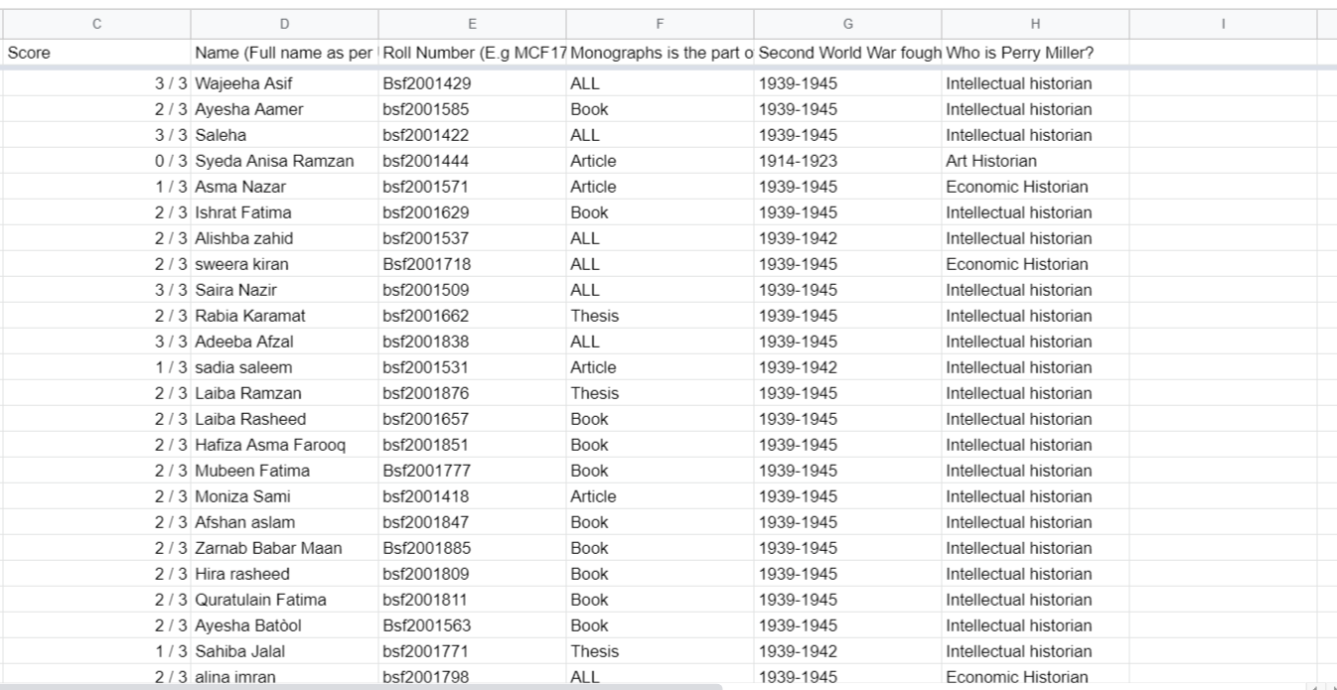Select the cell containing Wajeeha Asif

(x=284, y=83)
